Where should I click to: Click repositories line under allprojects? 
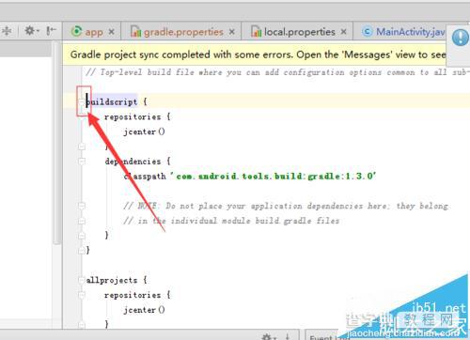tap(137, 295)
